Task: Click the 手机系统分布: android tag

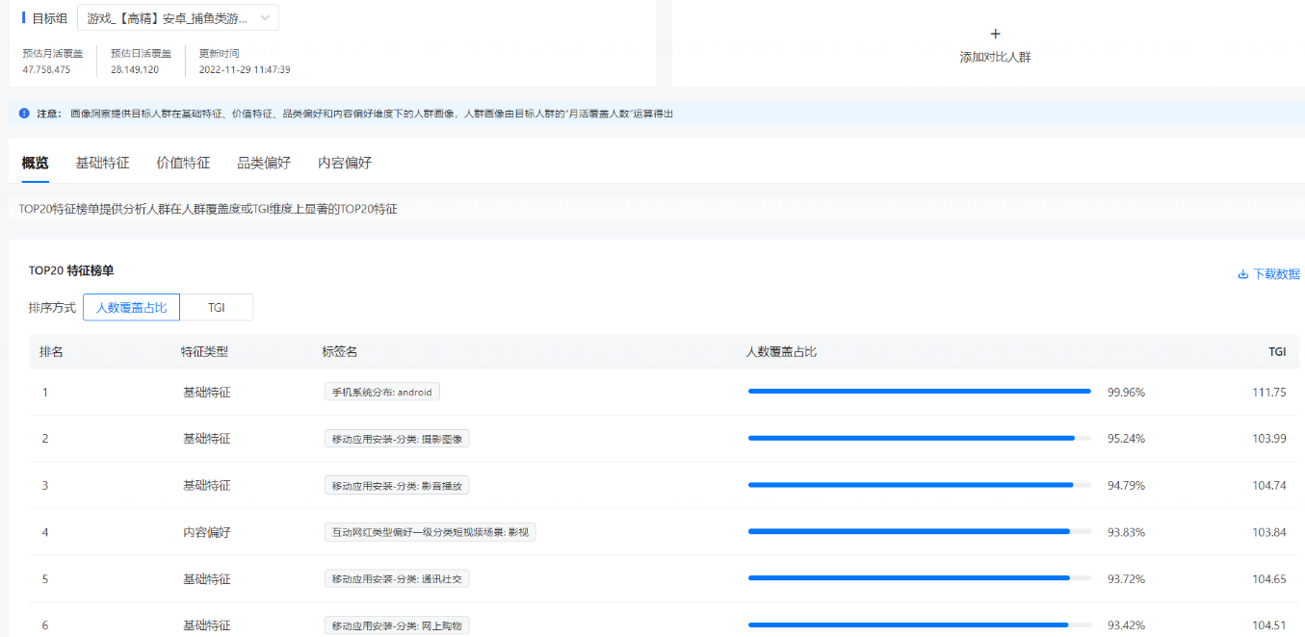Action: point(382,392)
